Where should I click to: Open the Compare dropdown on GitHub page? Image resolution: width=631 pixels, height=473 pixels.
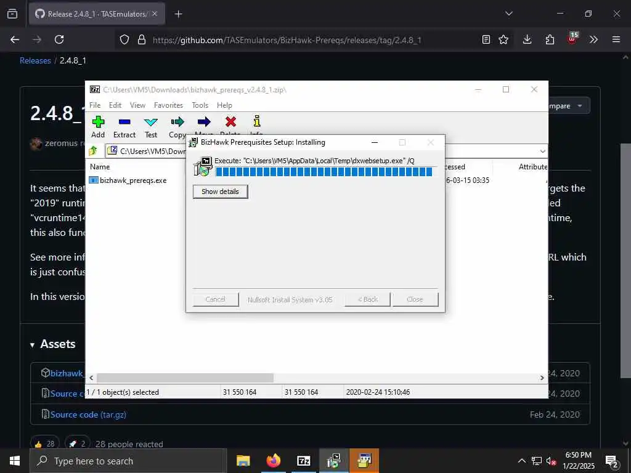[569, 106]
